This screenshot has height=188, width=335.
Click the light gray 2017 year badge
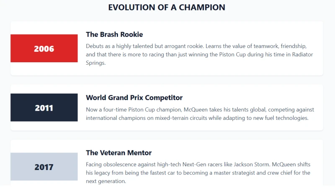pyautogui.click(x=44, y=167)
